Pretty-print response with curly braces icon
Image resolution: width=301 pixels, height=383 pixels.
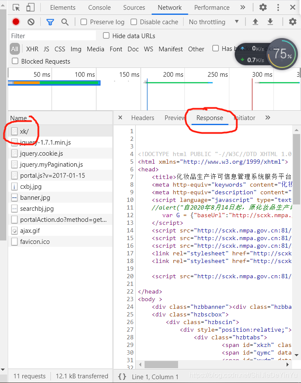tap(122, 376)
